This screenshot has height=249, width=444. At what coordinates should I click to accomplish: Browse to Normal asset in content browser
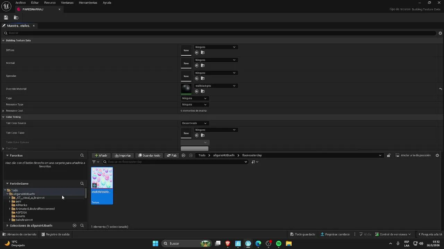(x=203, y=65)
